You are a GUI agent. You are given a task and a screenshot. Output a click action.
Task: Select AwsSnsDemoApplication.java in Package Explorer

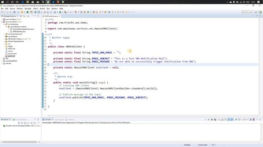(x=23, y=29)
